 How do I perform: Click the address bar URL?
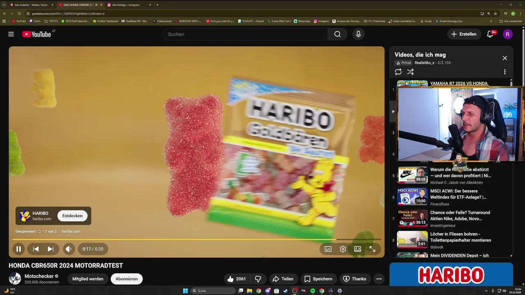click(x=68, y=14)
